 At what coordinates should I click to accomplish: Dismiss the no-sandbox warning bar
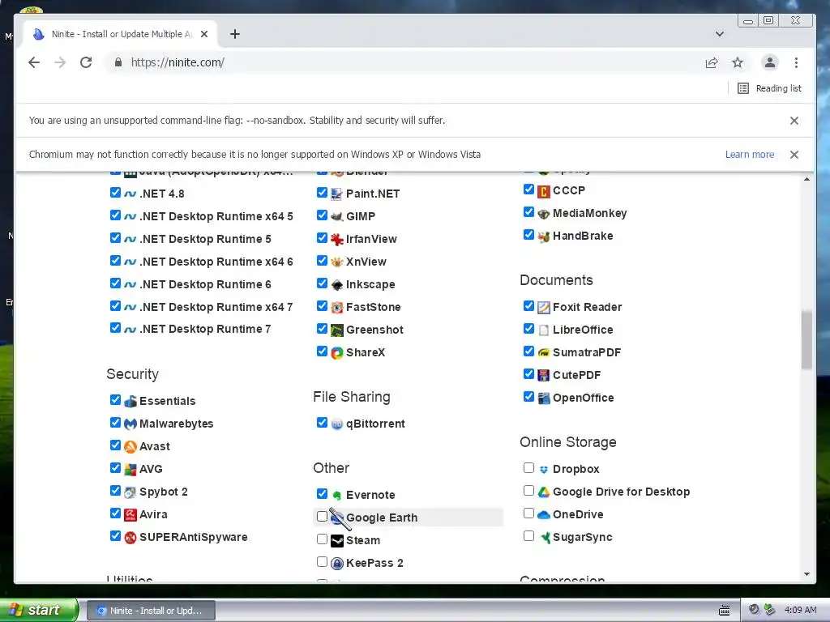coord(794,121)
